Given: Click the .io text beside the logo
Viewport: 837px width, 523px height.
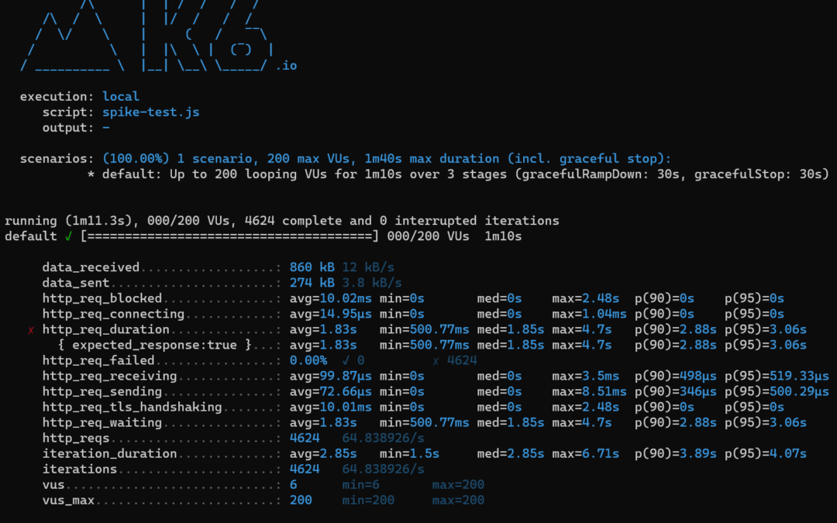Looking at the screenshot, I should tap(286, 66).
